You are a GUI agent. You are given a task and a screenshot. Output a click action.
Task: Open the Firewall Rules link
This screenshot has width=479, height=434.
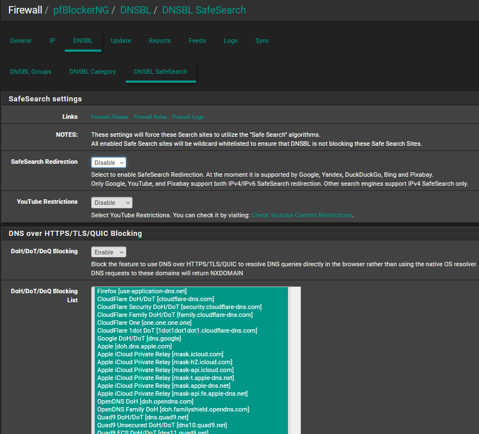coord(150,117)
